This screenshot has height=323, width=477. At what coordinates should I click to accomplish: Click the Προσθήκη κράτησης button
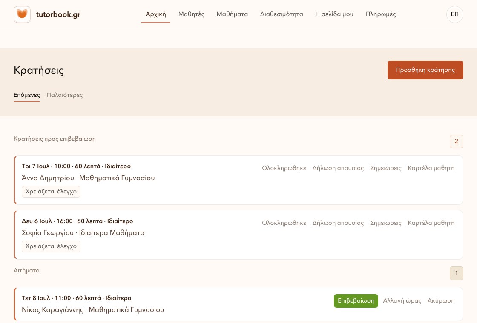(x=425, y=70)
